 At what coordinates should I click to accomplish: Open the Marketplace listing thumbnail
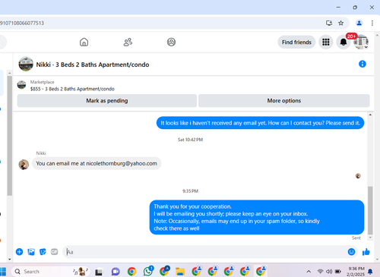21,85
